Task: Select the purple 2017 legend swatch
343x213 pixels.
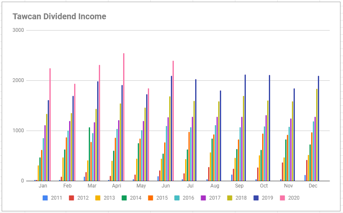Action: (204, 198)
